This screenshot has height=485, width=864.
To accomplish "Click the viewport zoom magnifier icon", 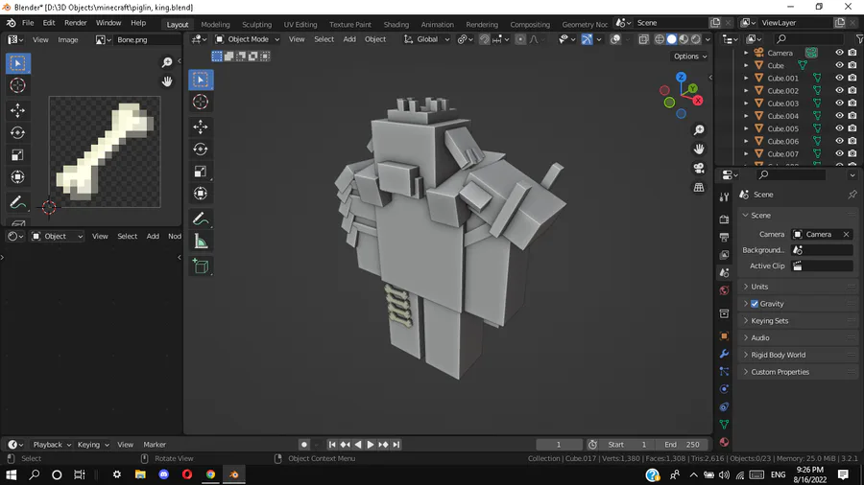I will pyautogui.click(x=699, y=129).
